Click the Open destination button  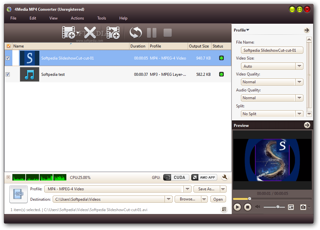tap(218, 199)
